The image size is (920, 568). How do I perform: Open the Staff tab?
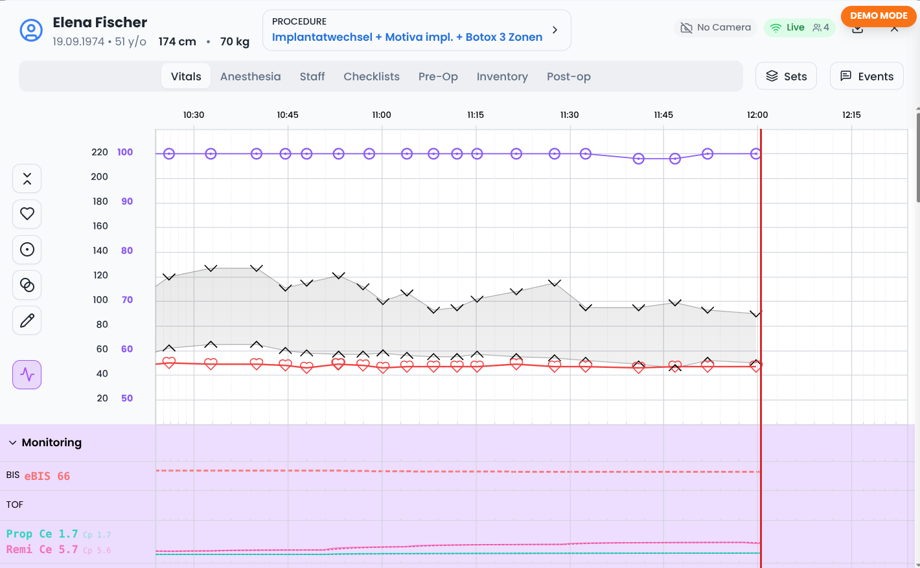click(x=312, y=76)
